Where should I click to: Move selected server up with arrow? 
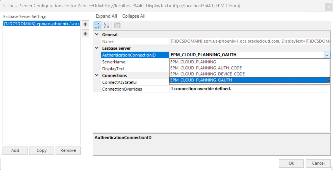coord(86,24)
